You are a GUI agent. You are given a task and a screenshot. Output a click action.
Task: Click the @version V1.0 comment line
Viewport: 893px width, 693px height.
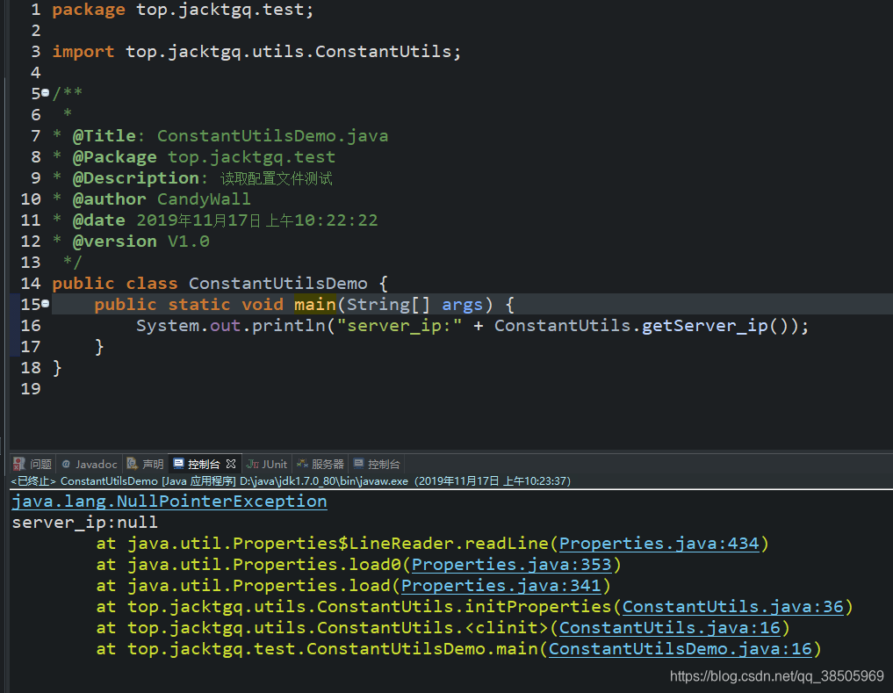point(131,241)
